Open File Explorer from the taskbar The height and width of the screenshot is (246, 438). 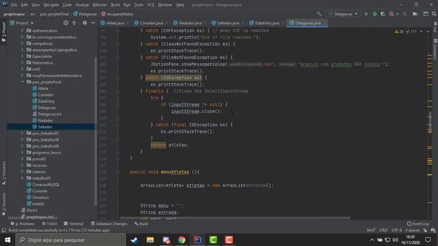click(x=150, y=240)
